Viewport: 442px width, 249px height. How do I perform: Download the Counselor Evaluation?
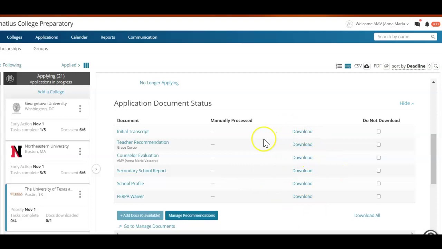point(302,157)
